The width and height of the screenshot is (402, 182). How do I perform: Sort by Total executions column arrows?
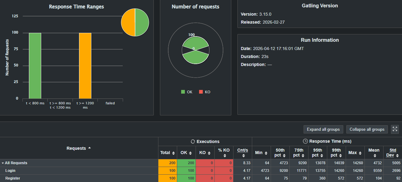(x=173, y=153)
